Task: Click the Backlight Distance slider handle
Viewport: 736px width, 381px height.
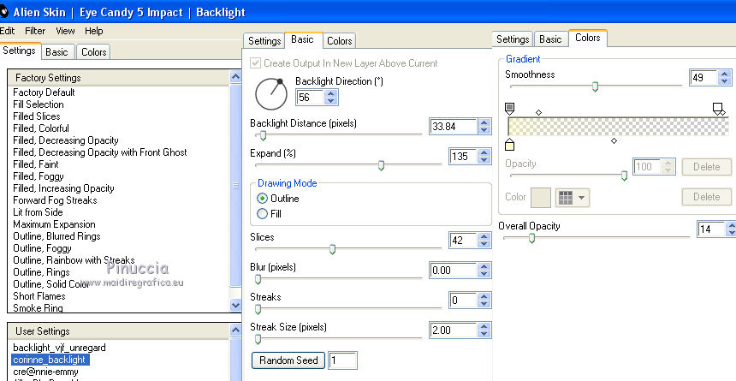Action: tap(263, 136)
